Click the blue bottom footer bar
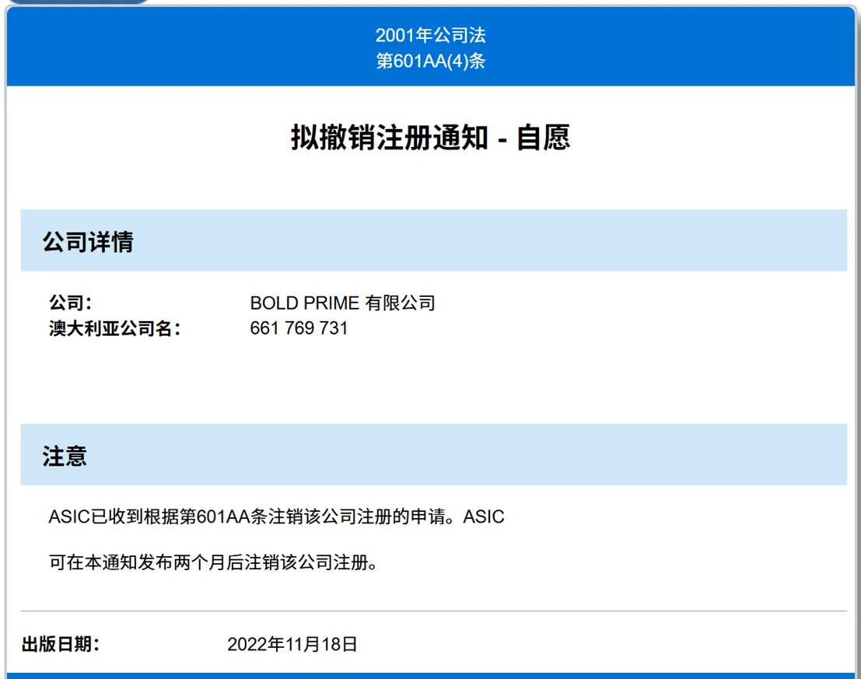 431,676
